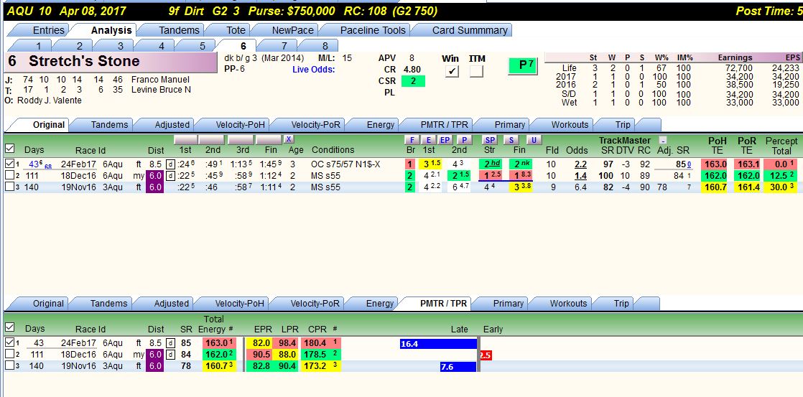Click the green P7 button

pos(522,66)
